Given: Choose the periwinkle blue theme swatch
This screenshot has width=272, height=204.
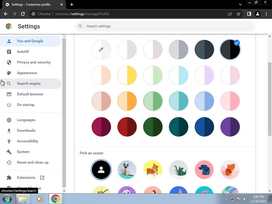Looking at the screenshot, I should [x=204, y=101].
